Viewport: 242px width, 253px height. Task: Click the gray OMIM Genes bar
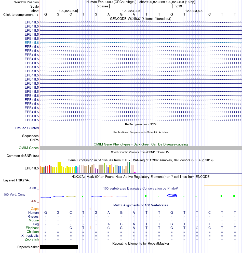(141, 148)
